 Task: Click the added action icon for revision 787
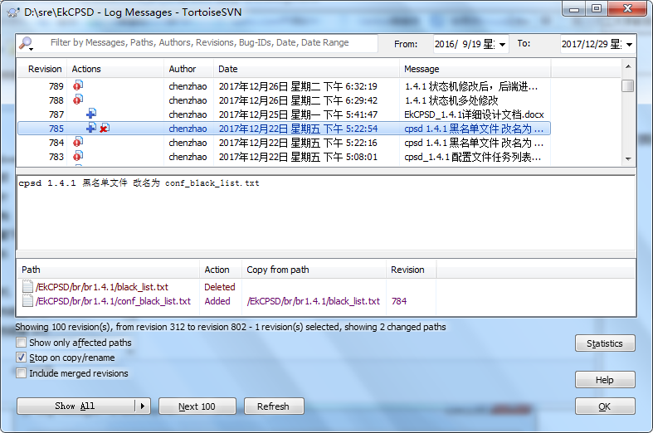click(91, 114)
